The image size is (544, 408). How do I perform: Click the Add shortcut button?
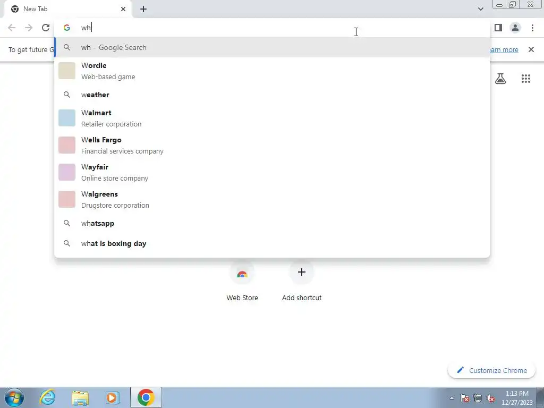click(302, 282)
